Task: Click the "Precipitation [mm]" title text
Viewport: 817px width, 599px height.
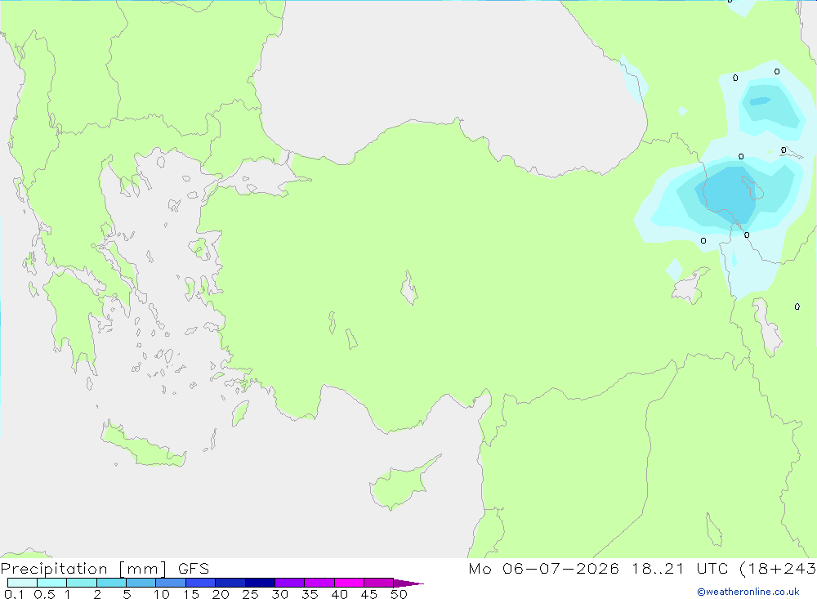Action: (83, 569)
